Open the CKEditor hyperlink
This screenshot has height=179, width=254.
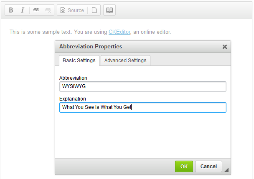tap(119, 32)
